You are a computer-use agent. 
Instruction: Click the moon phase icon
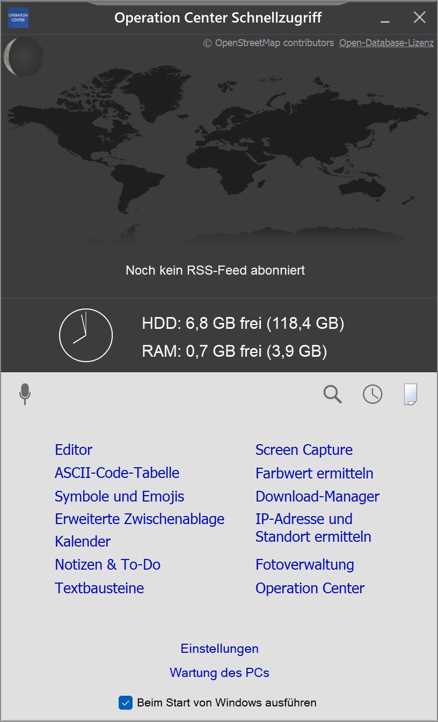click(23, 56)
